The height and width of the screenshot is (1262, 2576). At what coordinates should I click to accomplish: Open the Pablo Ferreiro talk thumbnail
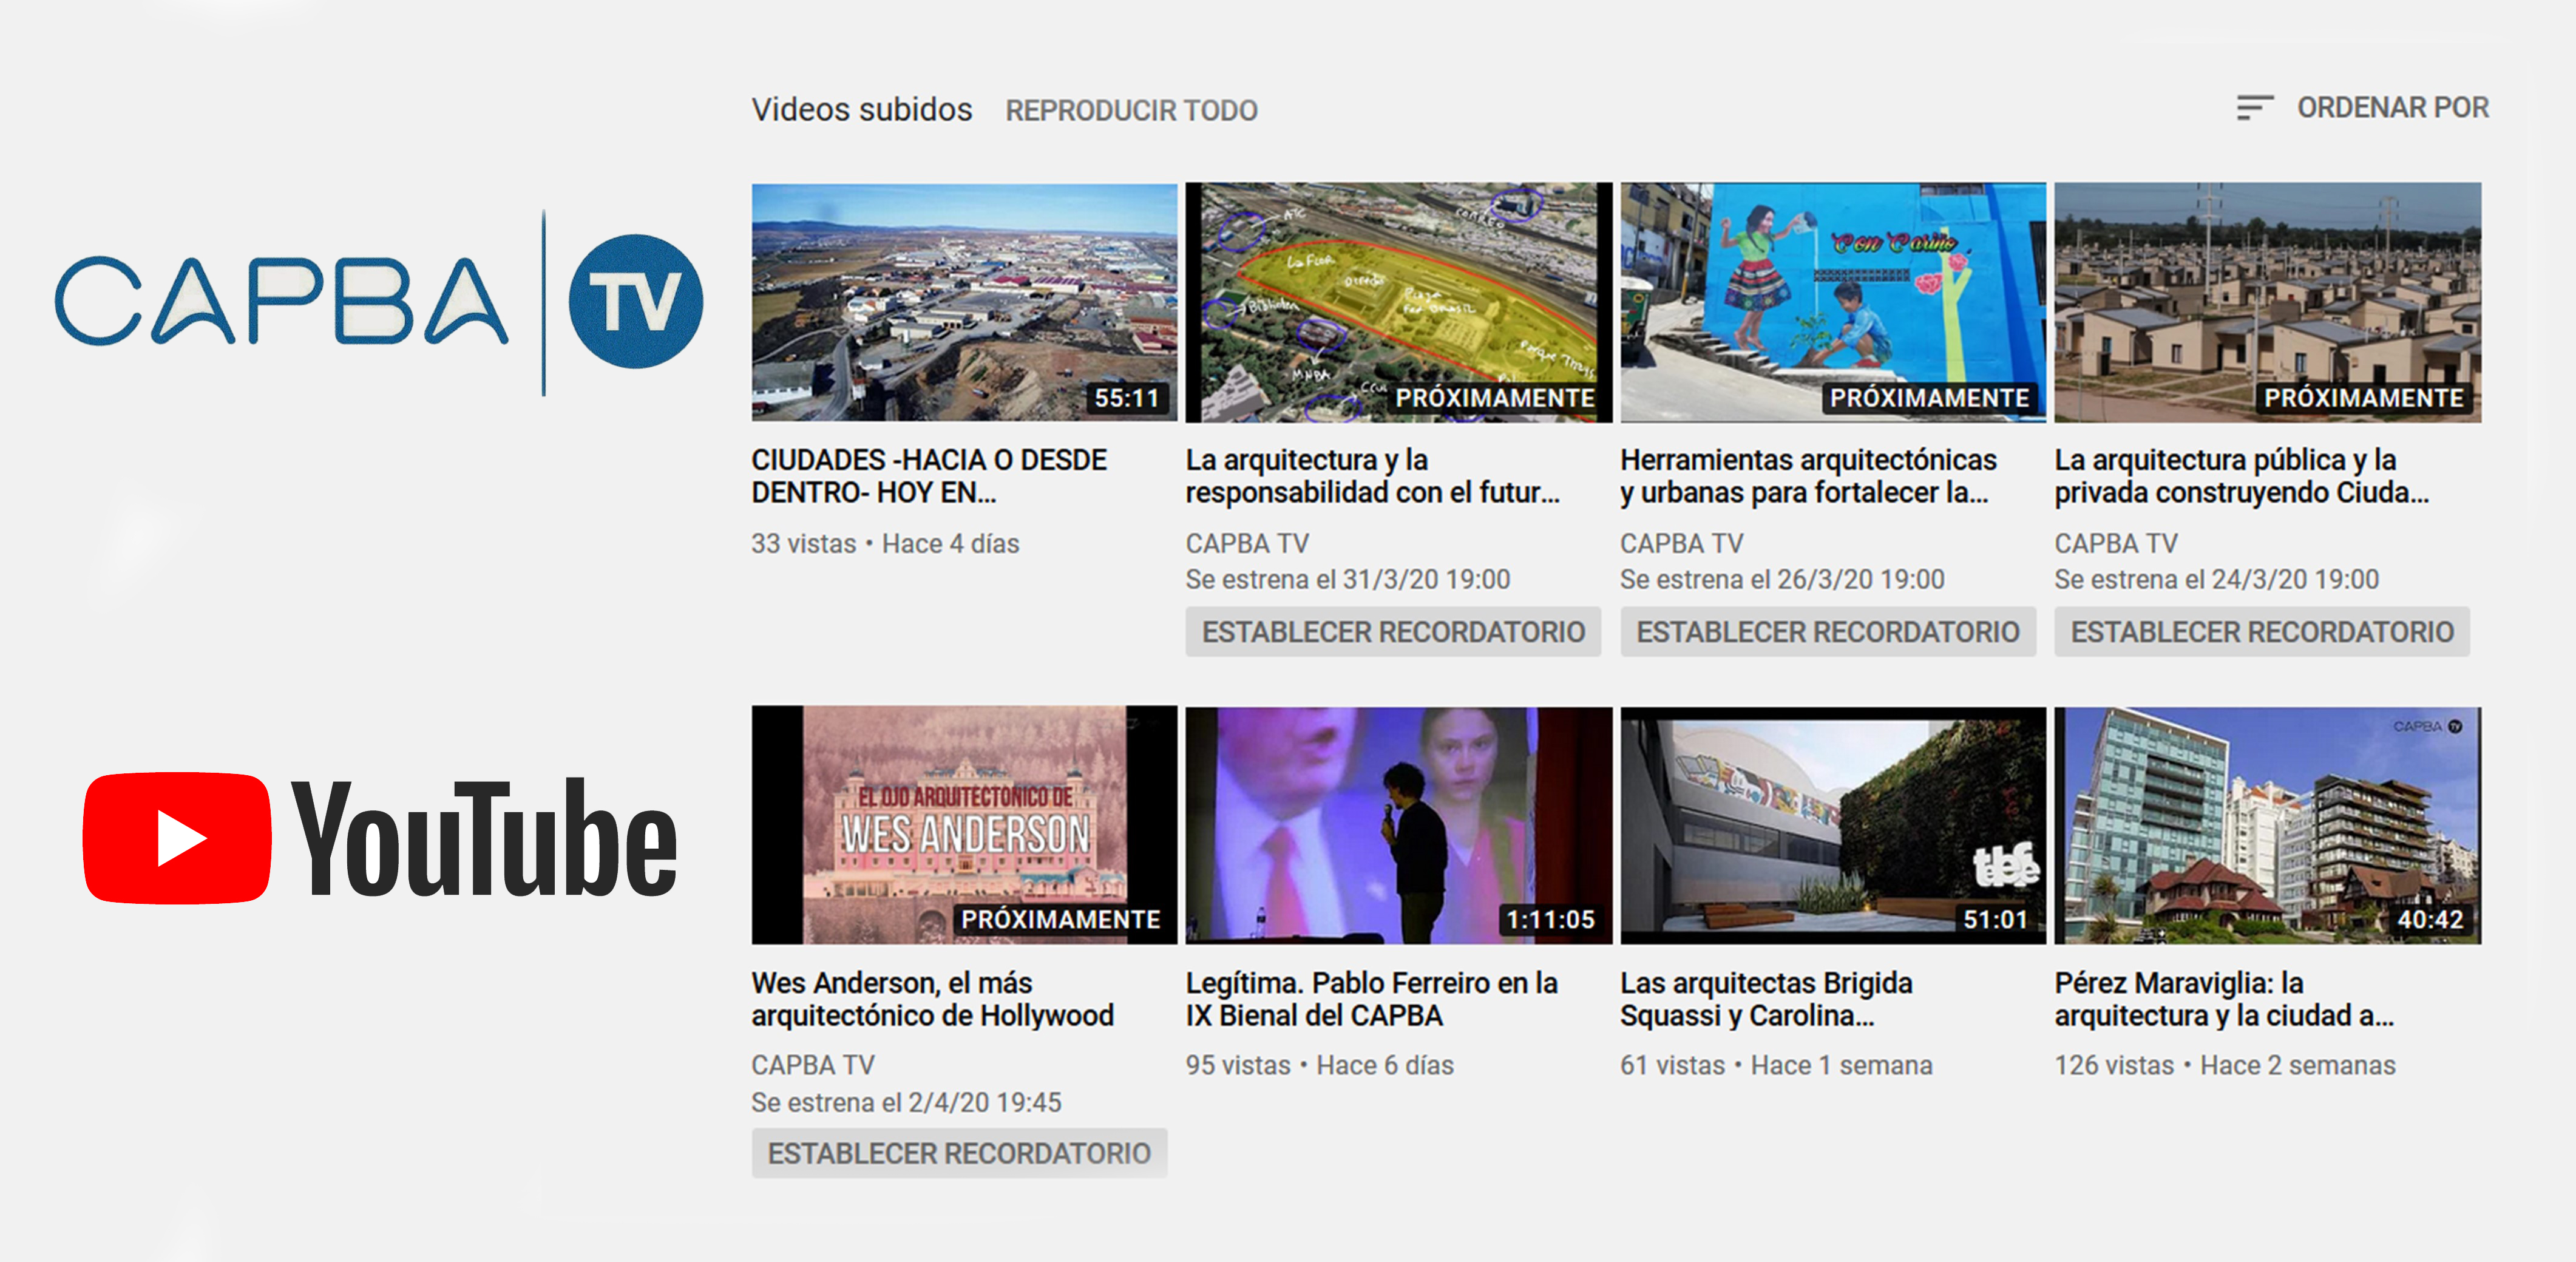click(x=1398, y=825)
